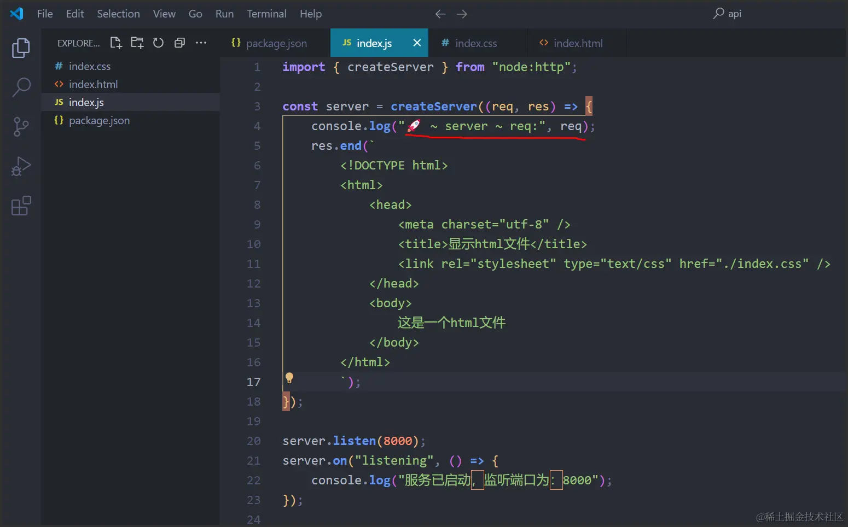Click the lightbulb code action icon

click(289, 378)
